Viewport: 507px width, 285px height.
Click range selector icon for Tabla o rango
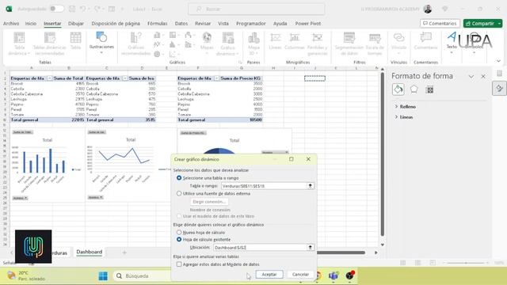[310, 186]
